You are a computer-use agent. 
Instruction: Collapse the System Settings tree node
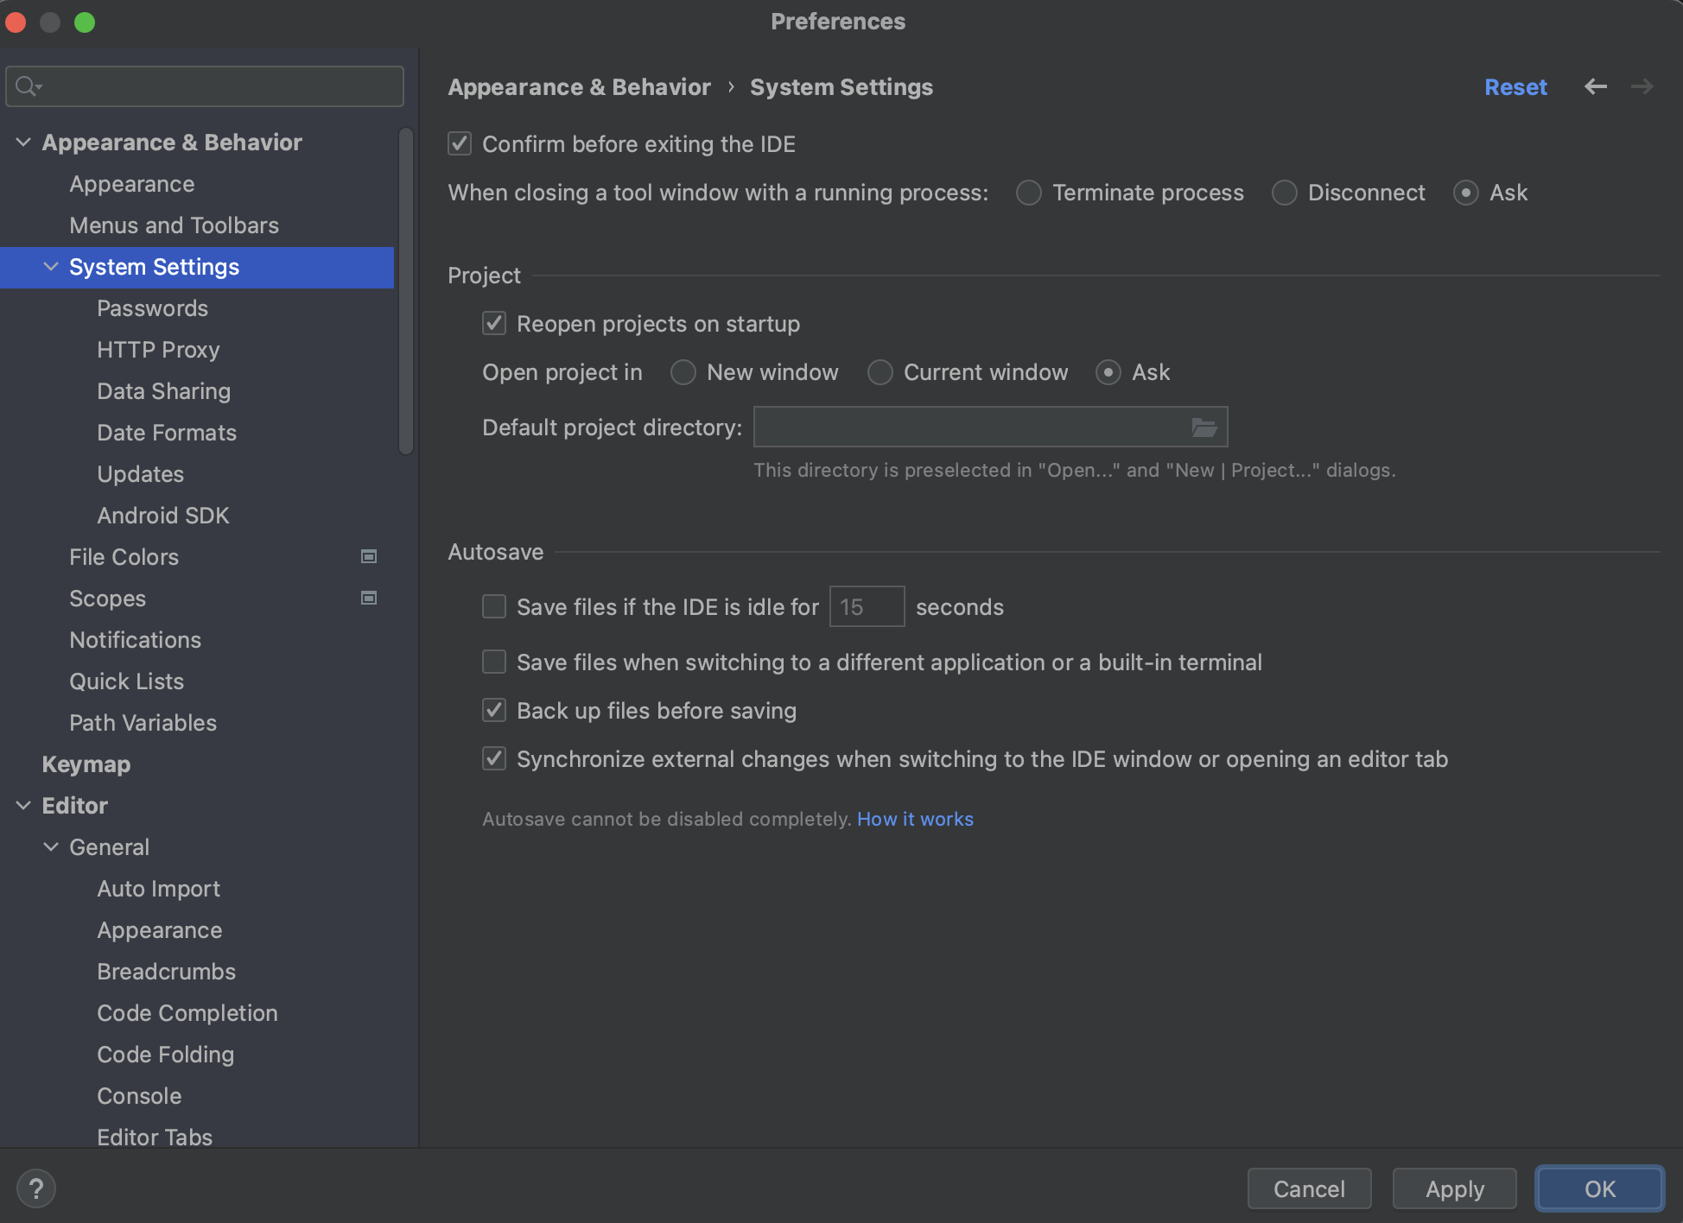51,266
